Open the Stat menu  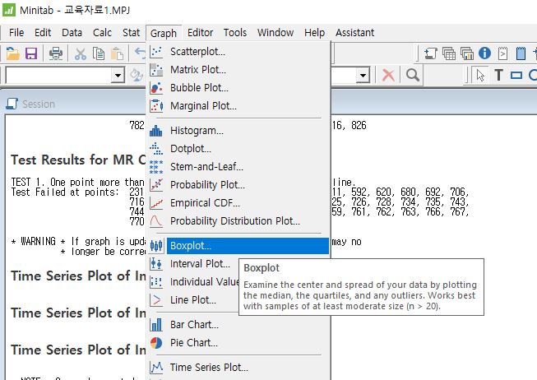[x=132, y=33]
